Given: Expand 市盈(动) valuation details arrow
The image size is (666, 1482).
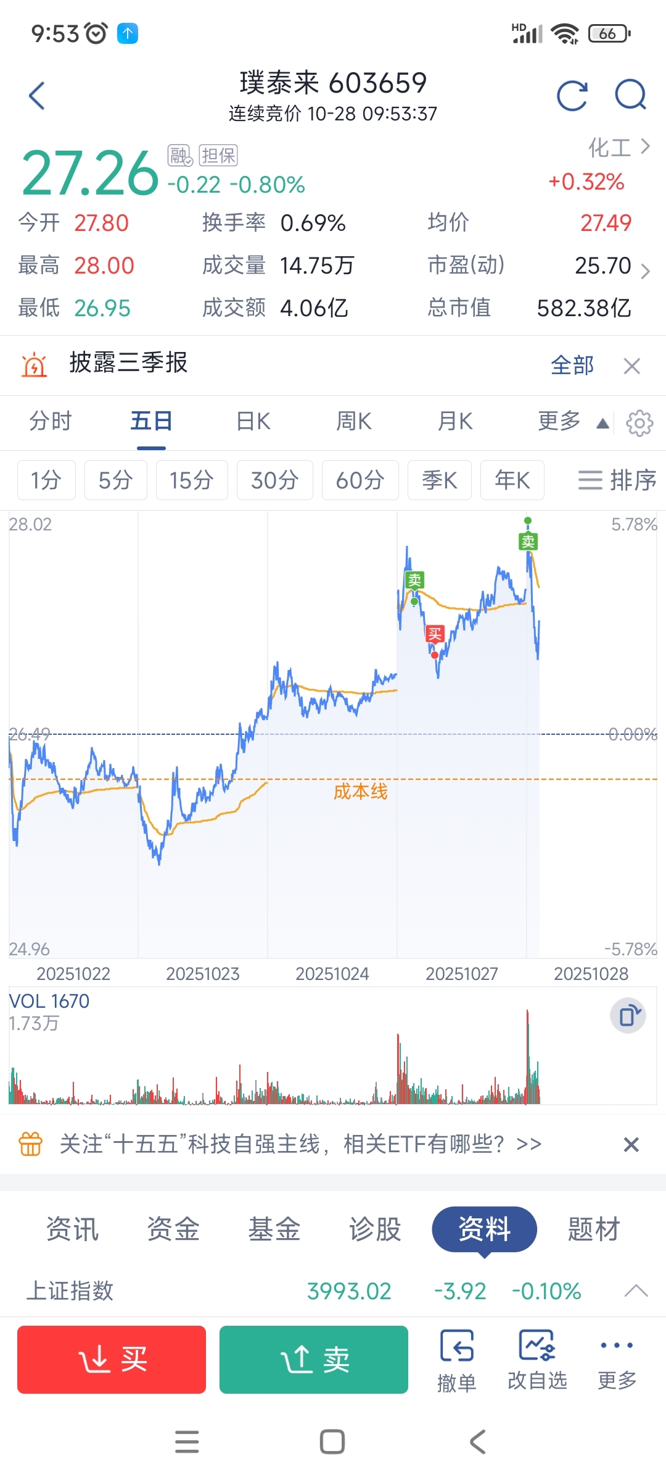Looking at the screenshot, I should click(x=645, y=271).
